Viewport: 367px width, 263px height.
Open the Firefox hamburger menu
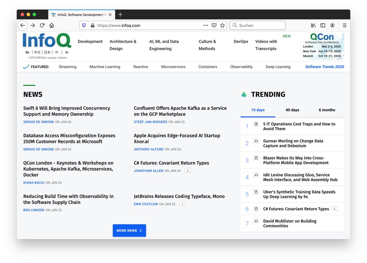click(345, 25)
